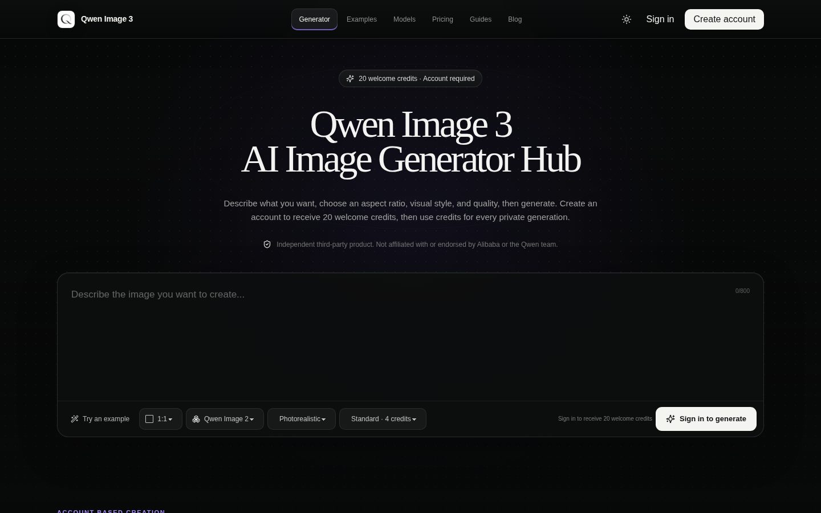Toggle the light/dark theme sun icon
The width and height of the screenshot is (821, 513).
[x=627, y=19]
